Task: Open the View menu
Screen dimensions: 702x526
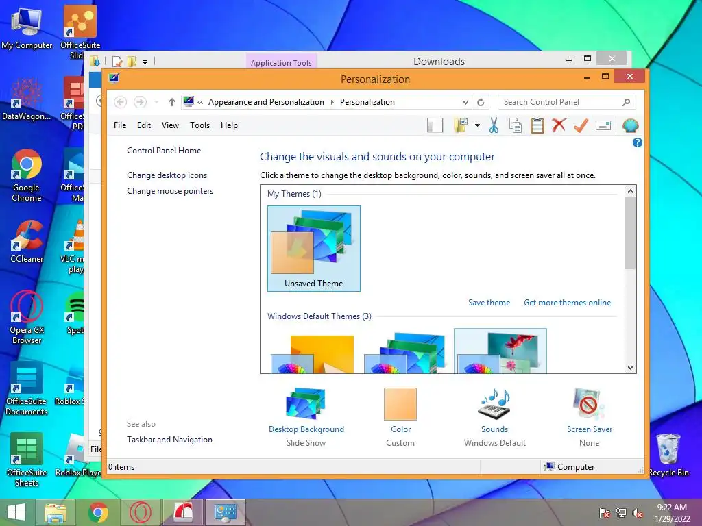Action: click(170, 125)
